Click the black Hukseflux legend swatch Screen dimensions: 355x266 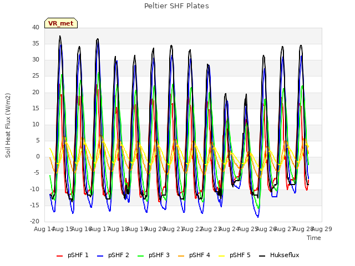coord(262,256)
